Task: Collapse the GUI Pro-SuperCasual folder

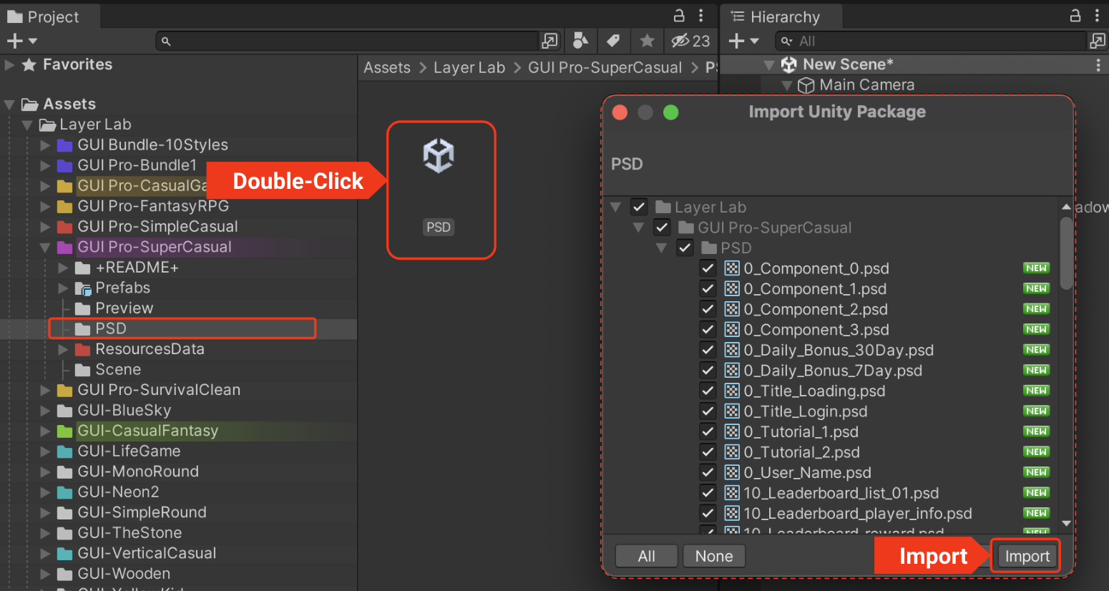Action: coord(45,248)
